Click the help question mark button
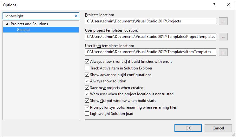236x137 pixels. tap(214, 5)
